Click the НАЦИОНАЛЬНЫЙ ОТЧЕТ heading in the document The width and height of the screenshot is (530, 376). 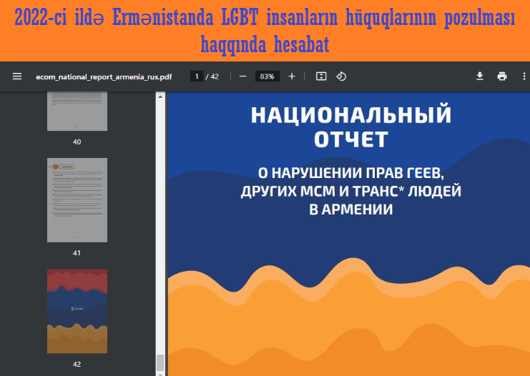click(350, 127)
